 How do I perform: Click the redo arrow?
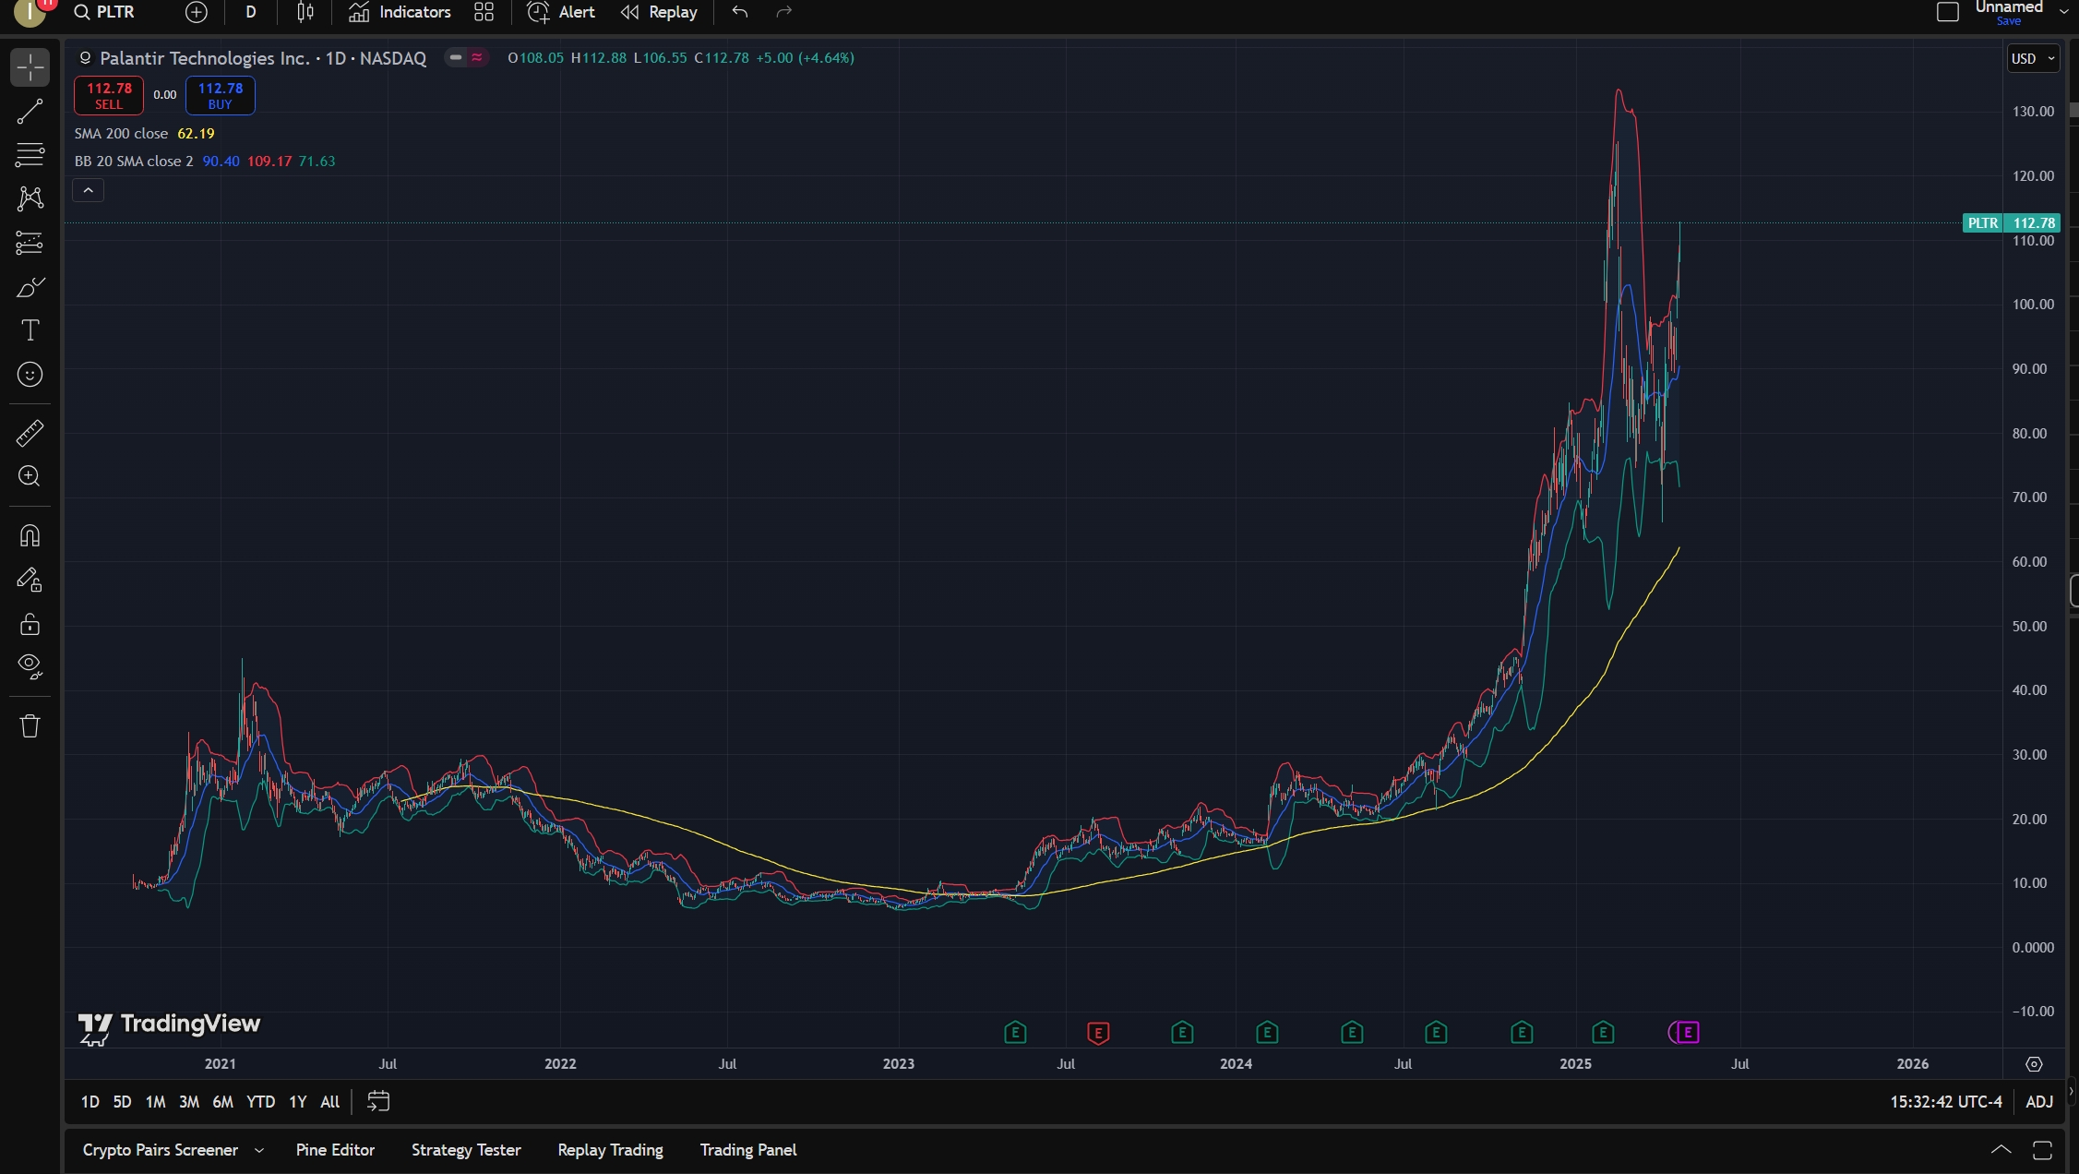(x=784, y=12)
